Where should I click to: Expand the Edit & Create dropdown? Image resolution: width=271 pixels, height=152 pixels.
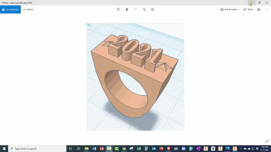point(230,9)
